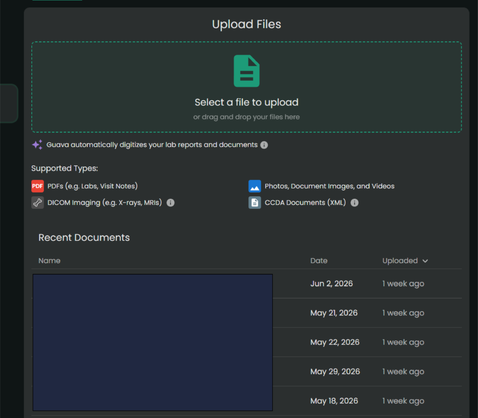Click the Uploaded column header text
This screenshot has height=418, width=478.
[400, 261]
